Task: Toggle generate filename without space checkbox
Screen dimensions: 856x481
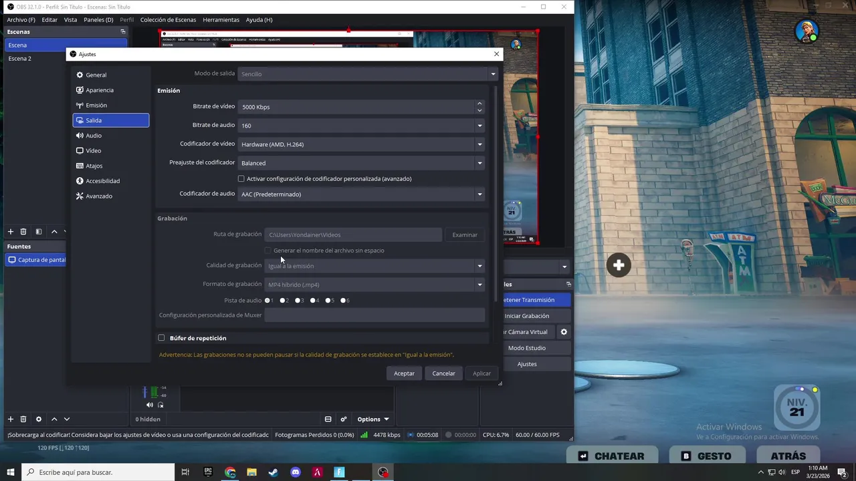Action: point(267,251)
